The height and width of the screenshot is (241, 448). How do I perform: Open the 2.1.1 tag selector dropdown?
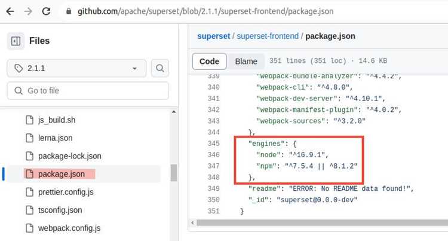point(76,68)
